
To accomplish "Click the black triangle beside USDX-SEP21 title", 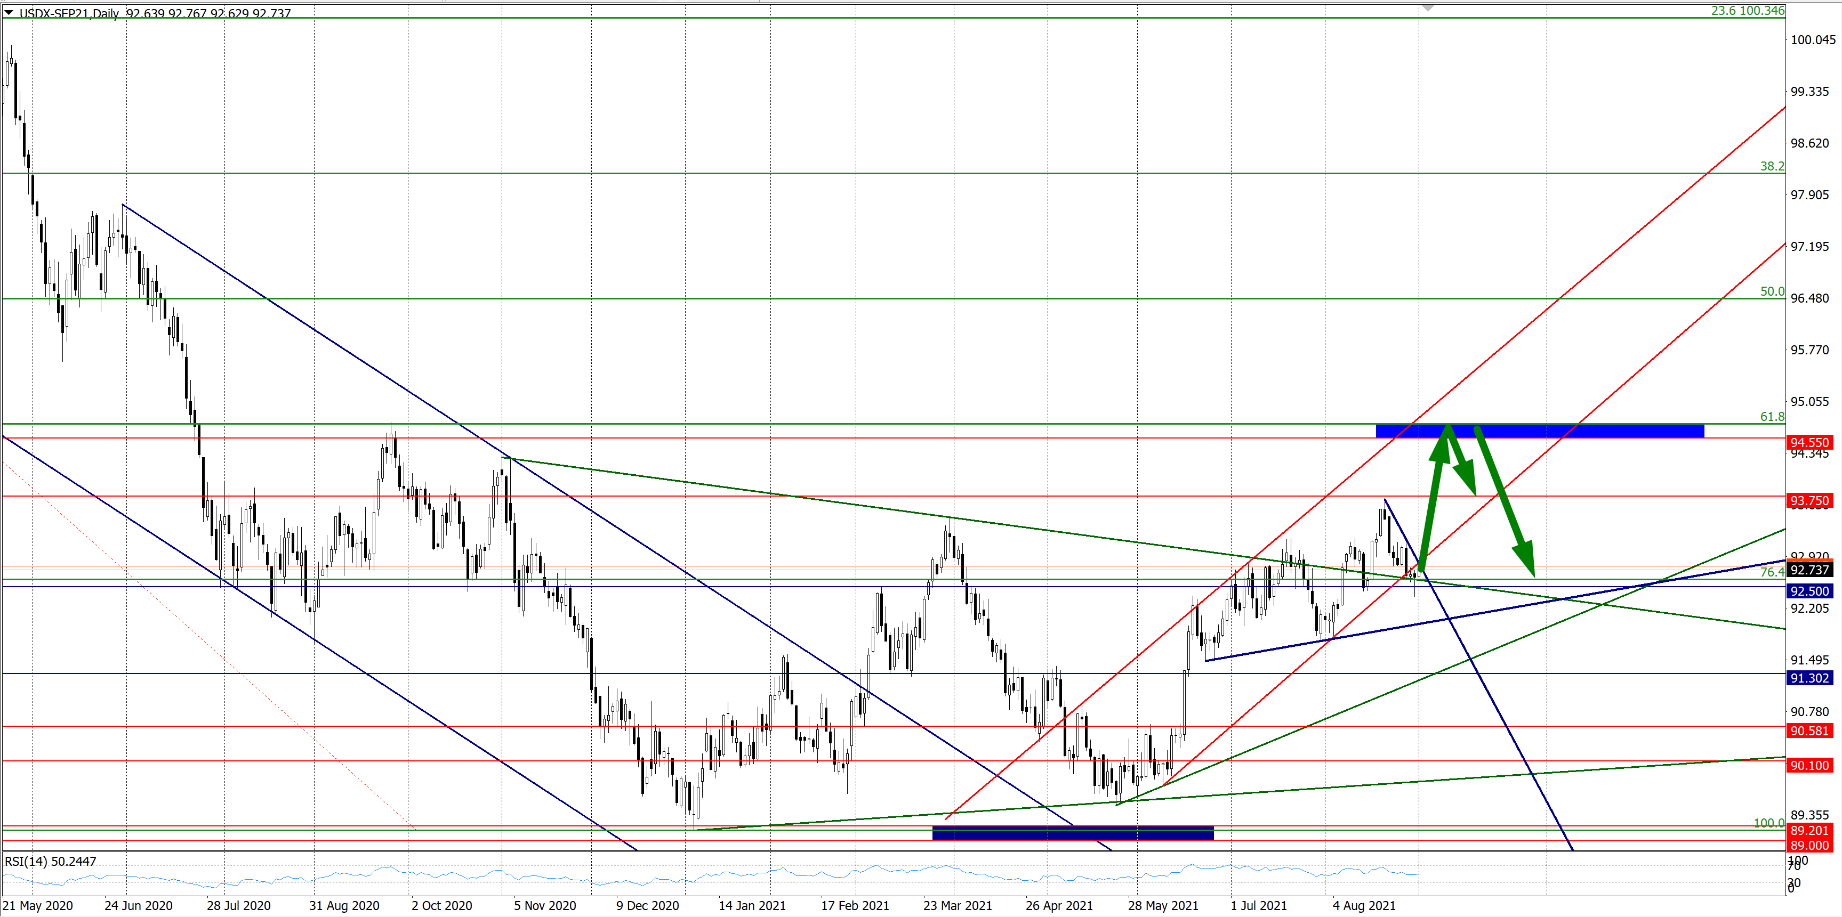I will coord(9,12).
